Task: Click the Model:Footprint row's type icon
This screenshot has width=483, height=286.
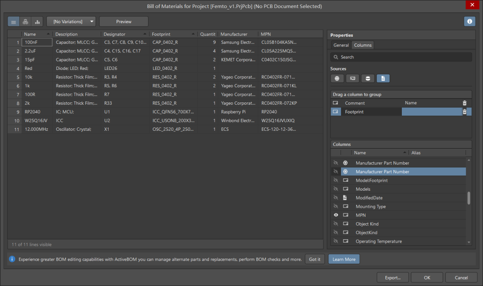Action: (346, 180)
